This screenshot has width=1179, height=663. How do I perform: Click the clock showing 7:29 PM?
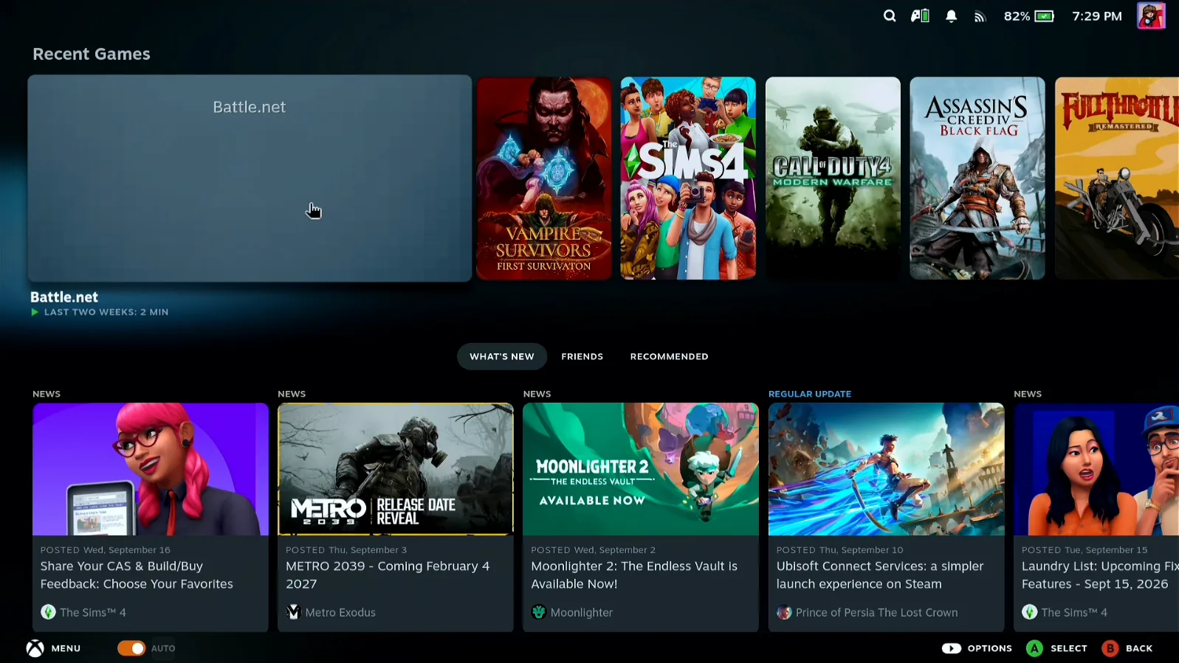1096,16
